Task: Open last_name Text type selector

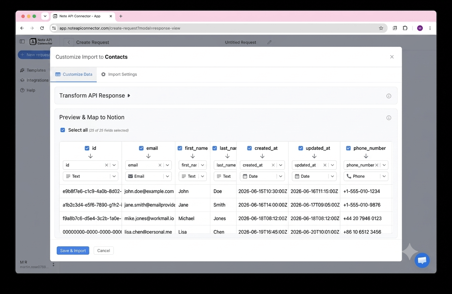Action: point(225,176)
